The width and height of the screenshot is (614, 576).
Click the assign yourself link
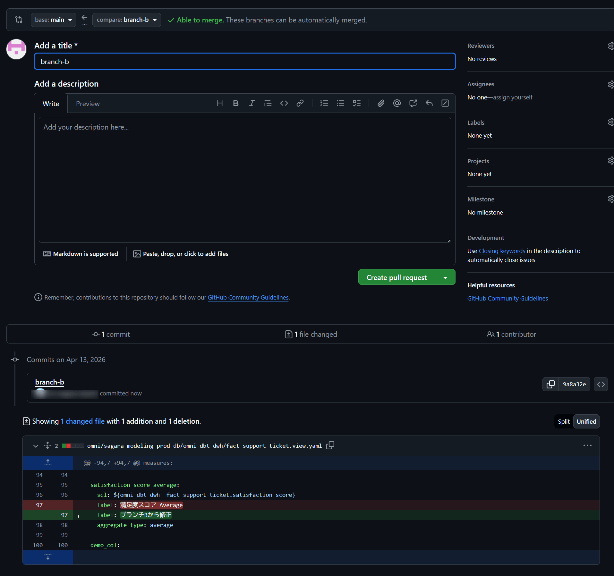(x=512, y=97)
